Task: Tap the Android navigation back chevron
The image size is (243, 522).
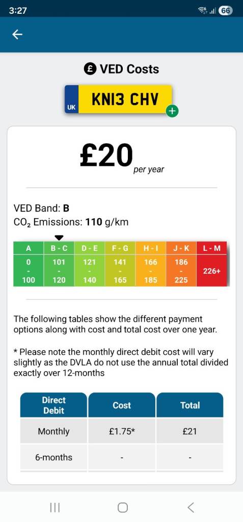Action: click(191, 507)
